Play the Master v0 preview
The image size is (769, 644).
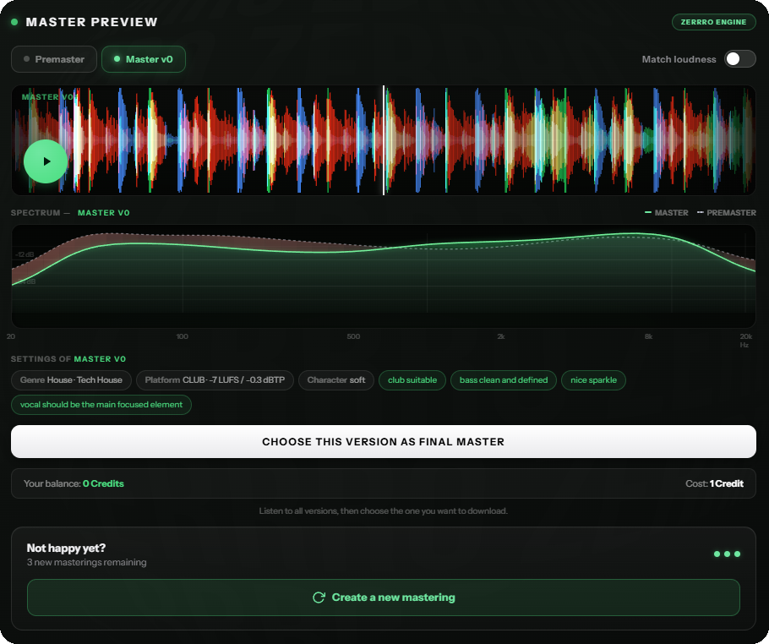coord(46,161)
